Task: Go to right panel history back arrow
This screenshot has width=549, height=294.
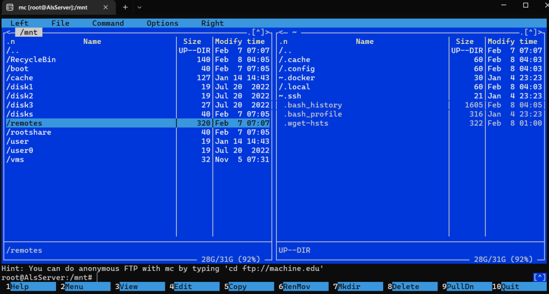Action: tap(281, 32)
